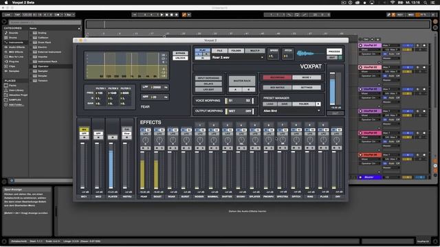Click the VoxPat 01 track header
Screen dimensions: 440x247
point(370,45)
